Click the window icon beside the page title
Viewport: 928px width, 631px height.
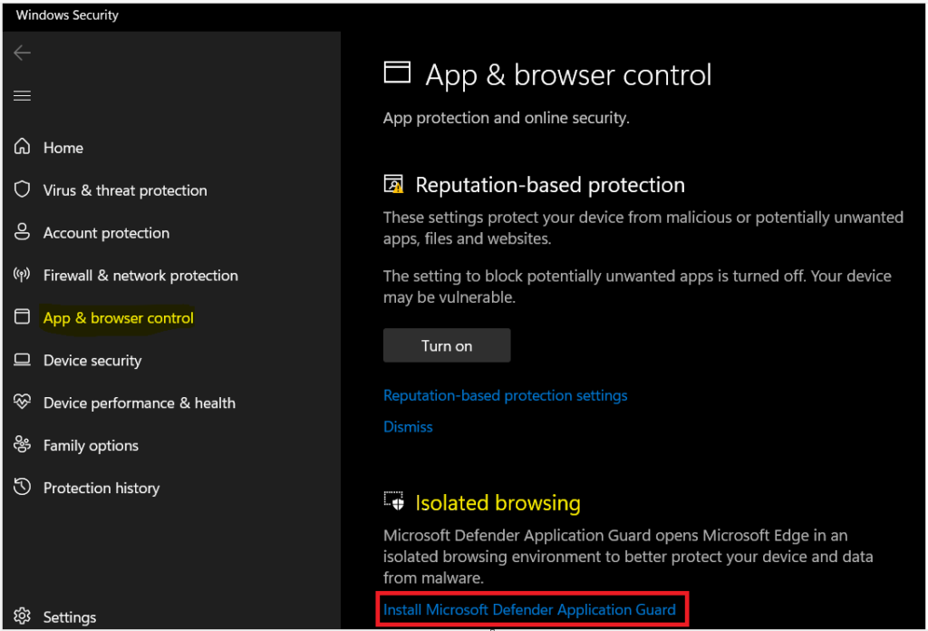(x=397, y=73)
